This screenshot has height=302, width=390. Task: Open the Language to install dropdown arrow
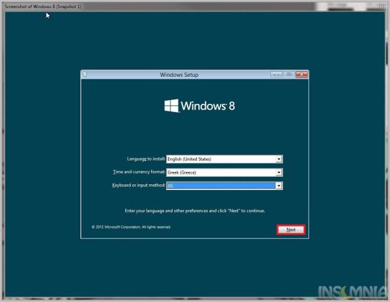coord(279,159)
